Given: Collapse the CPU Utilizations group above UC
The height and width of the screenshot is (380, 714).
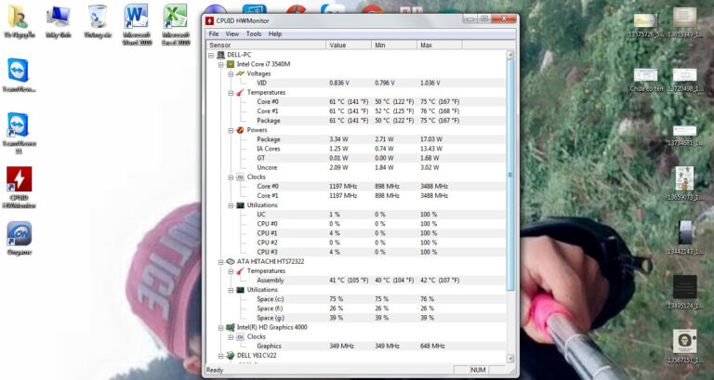Looking at the screenshot, I should [231, 205].
